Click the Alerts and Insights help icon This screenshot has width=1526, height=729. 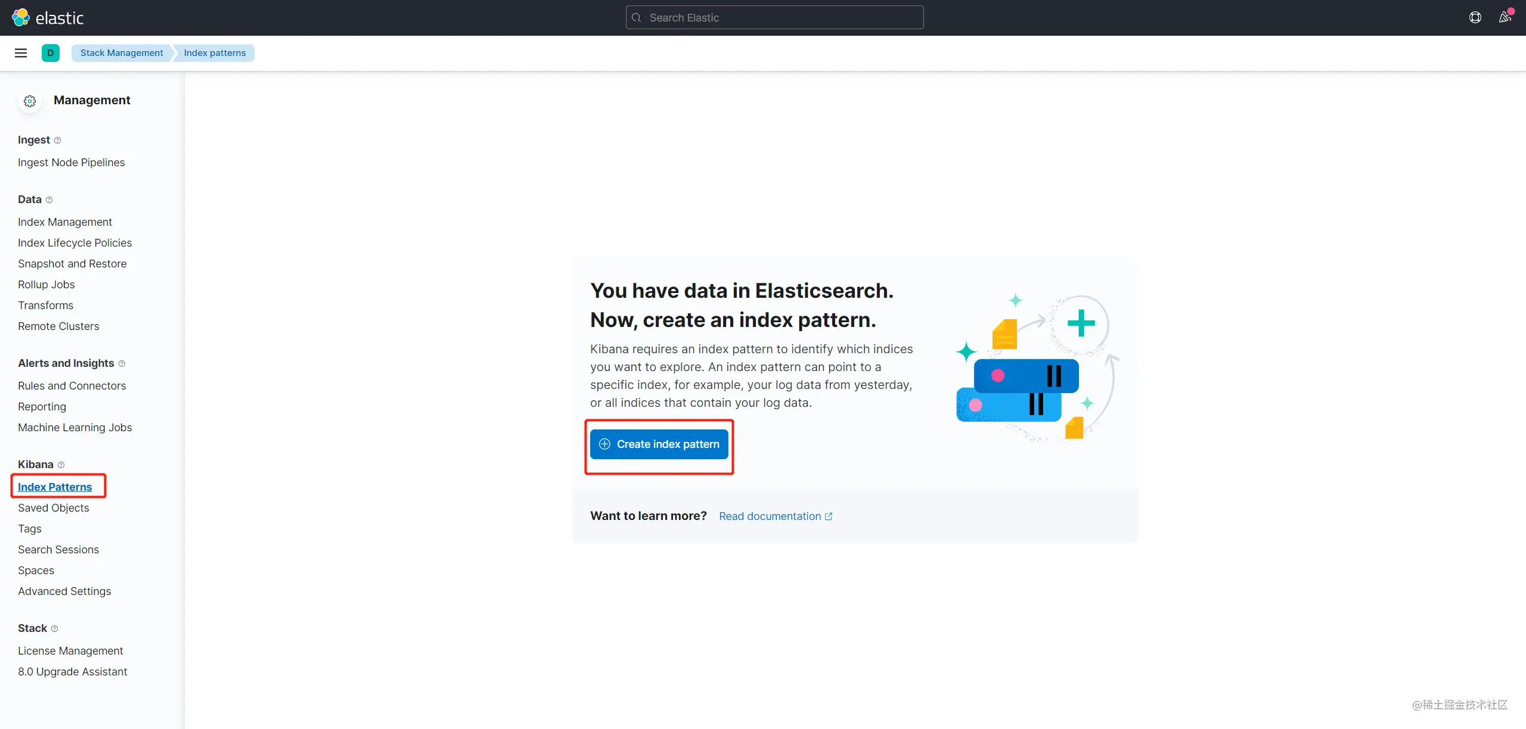click(x=122, y=364)
